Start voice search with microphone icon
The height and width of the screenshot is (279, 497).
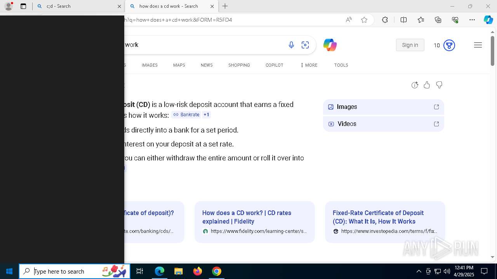[291, 45]
